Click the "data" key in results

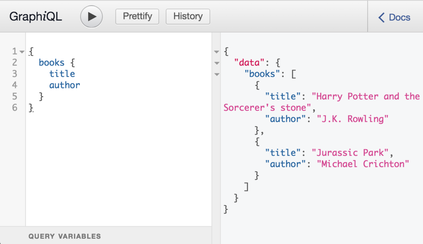(x=249, y=63)
